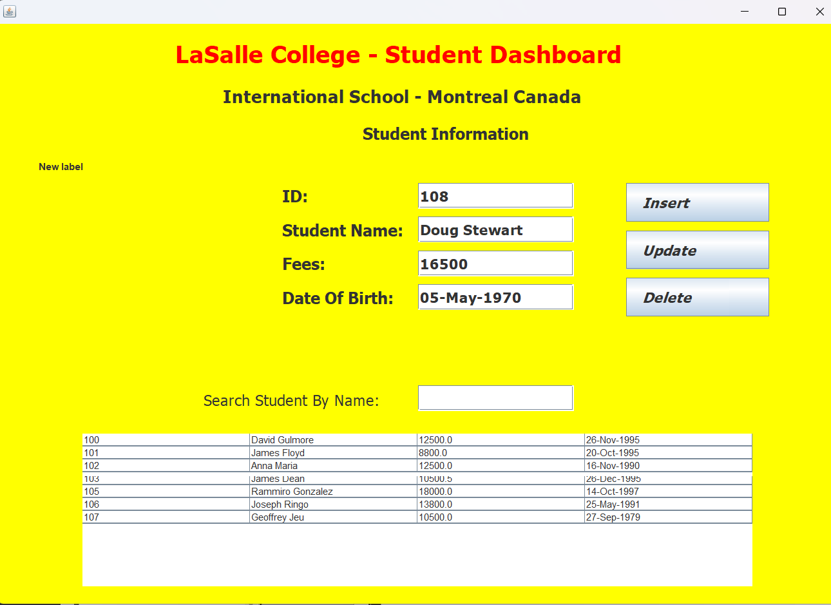Click the "New label" text
The height and width of the screenshot is (605, 831).
click(x=61, y=167)
